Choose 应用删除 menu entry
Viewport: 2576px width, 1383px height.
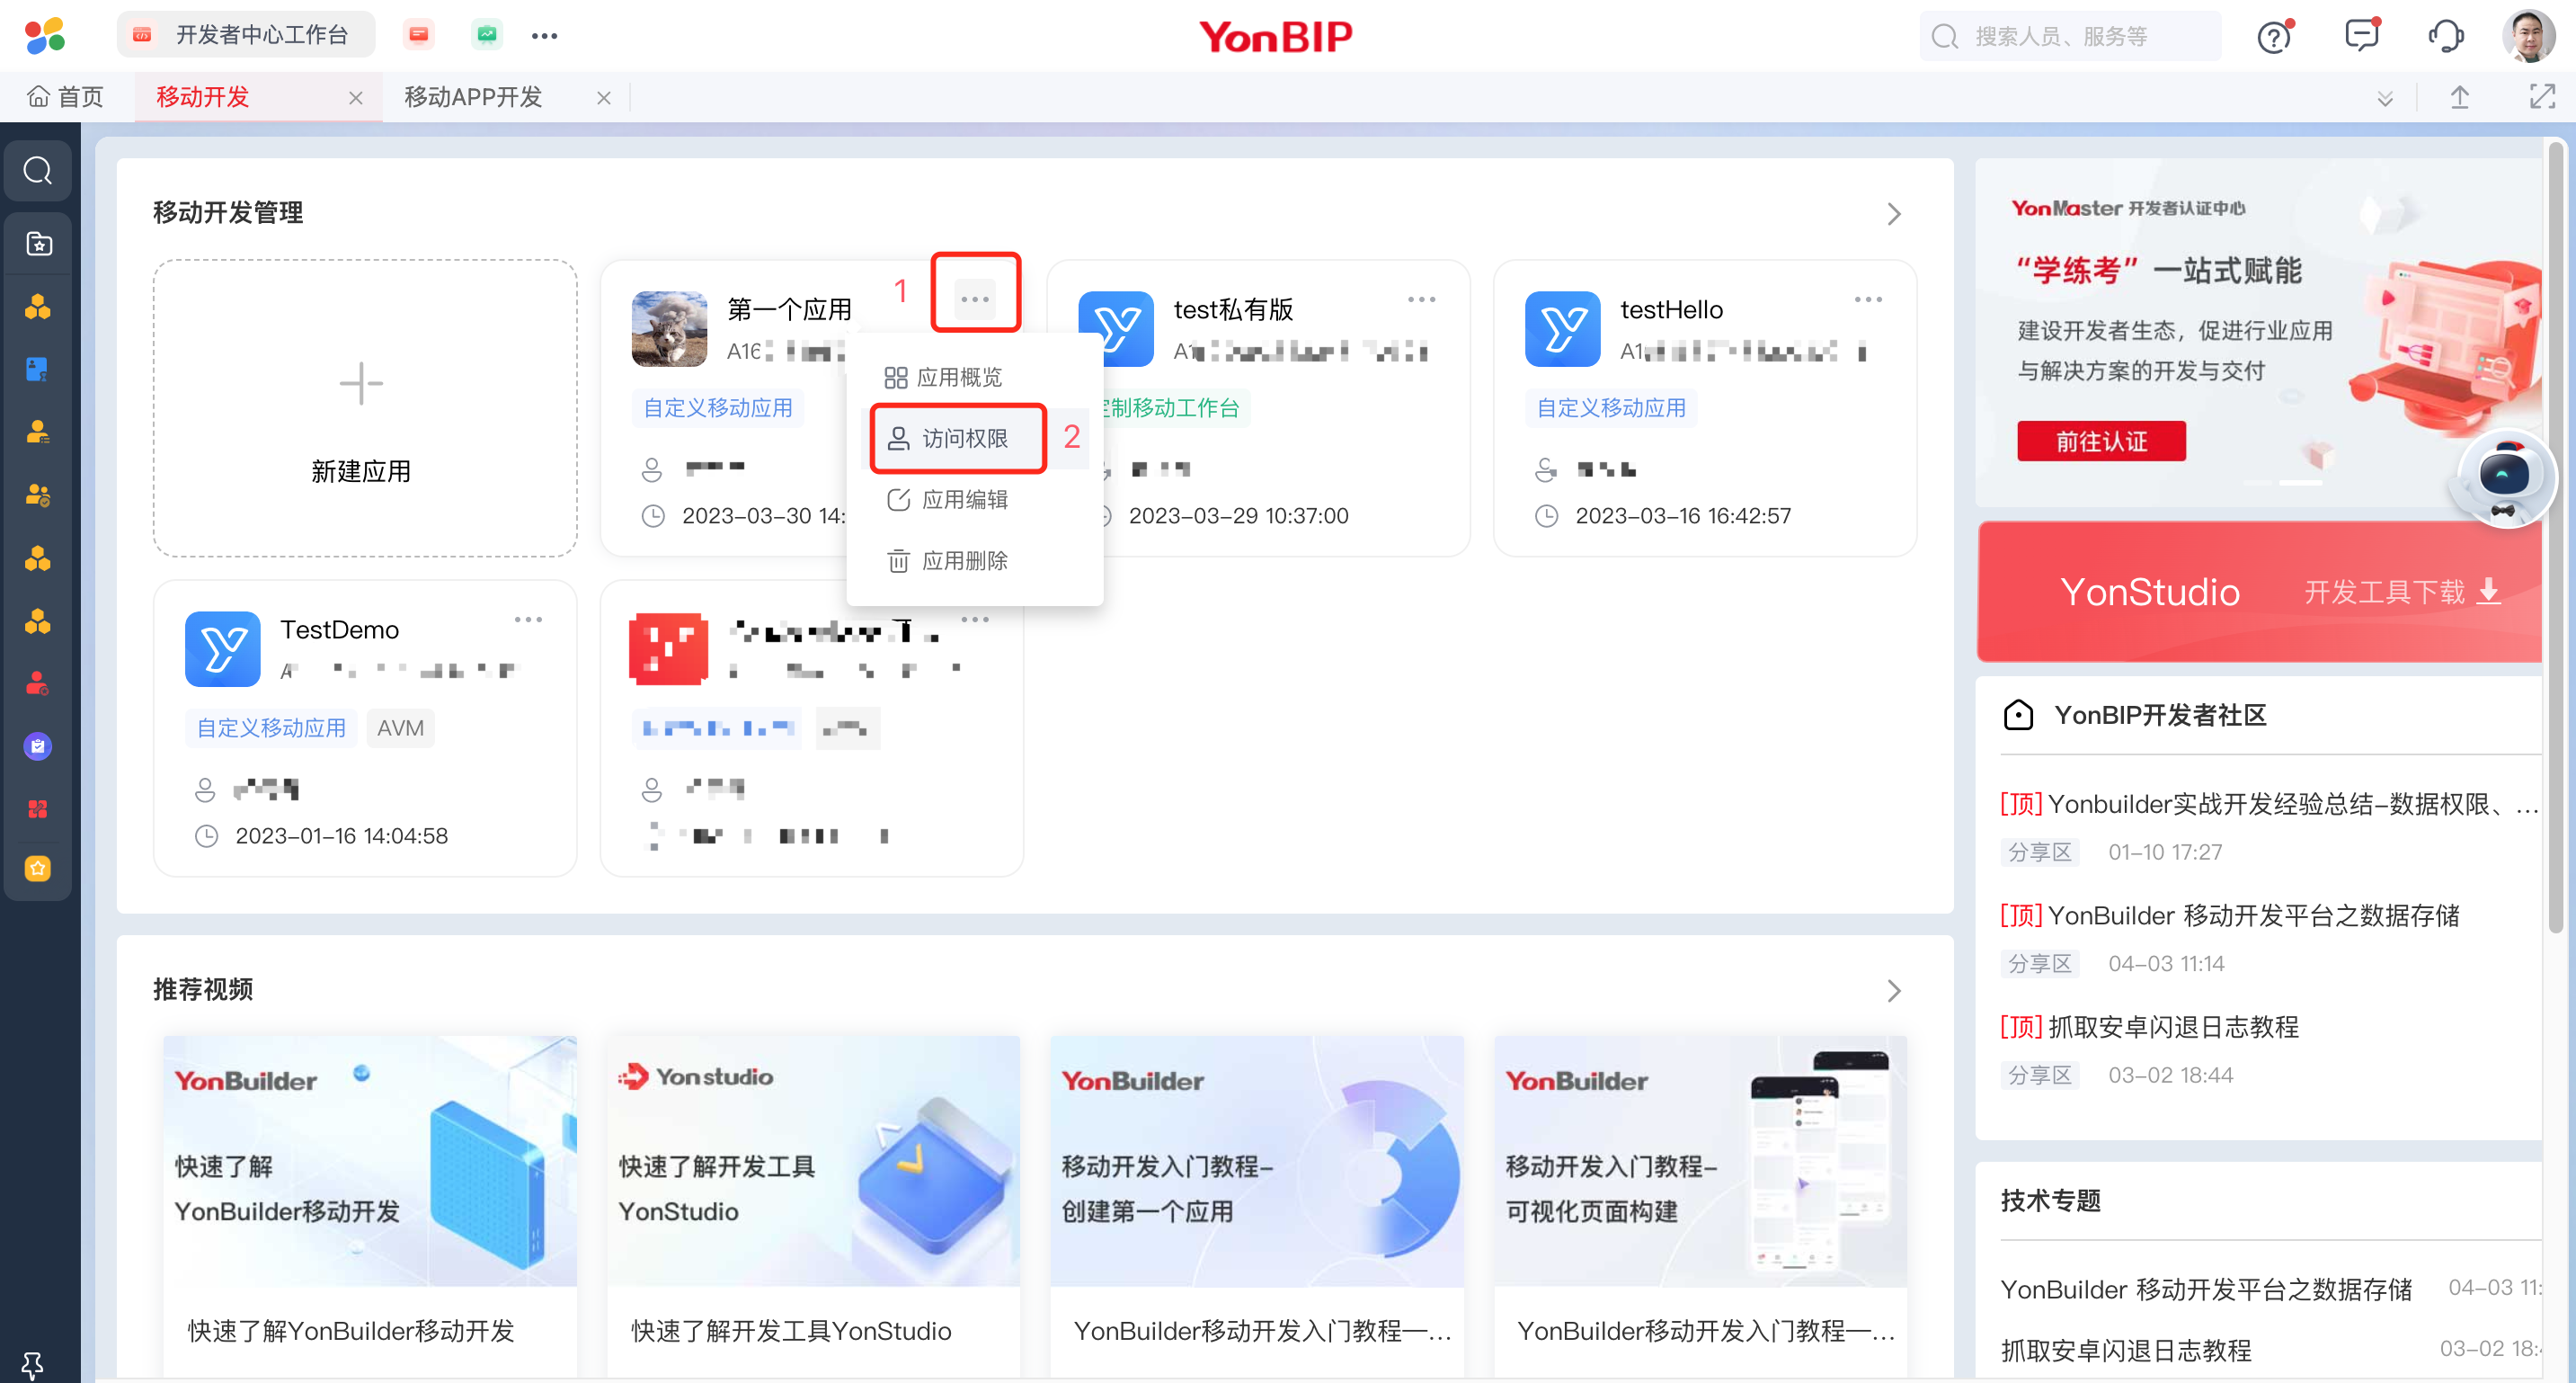click(x=963, y=560)
